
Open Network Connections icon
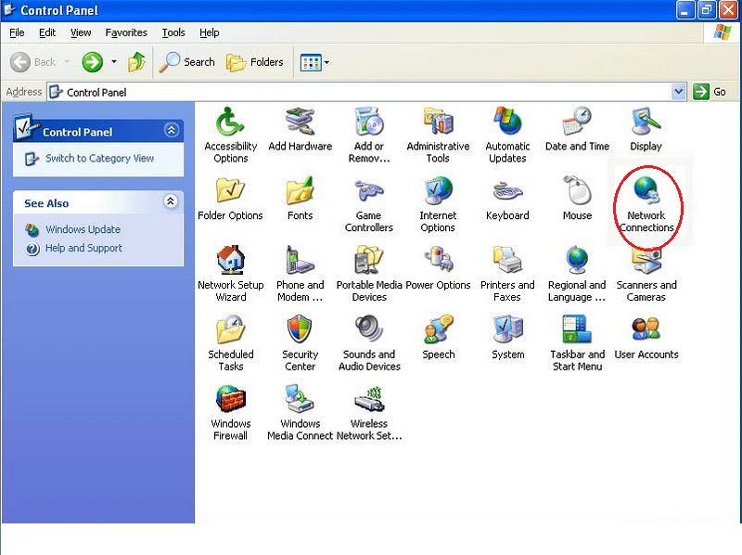(x=646, y=191)
